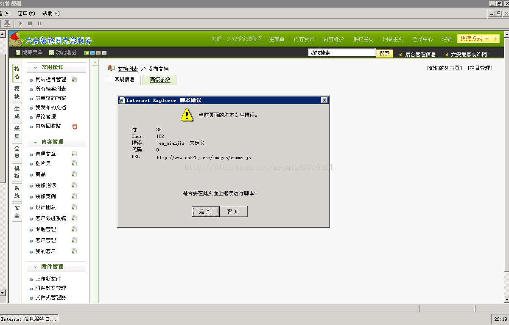The width and height of the screenshot is (509, 325).
Task: Click the add icon beside 普通文章
Action: (74, 154)
